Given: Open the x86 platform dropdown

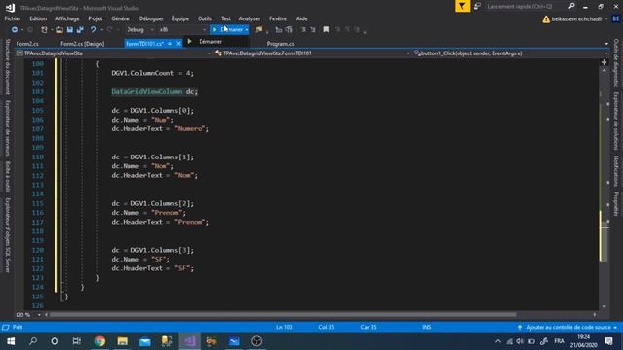Looking at the screenshot, I should click(182, 30).
